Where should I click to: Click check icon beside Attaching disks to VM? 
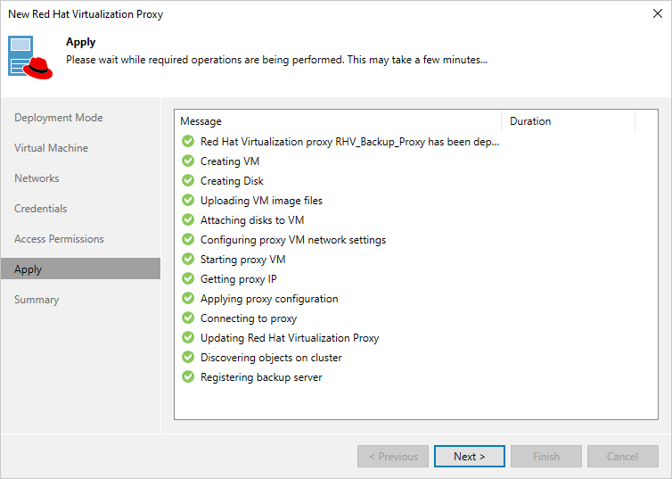point(188,220)
